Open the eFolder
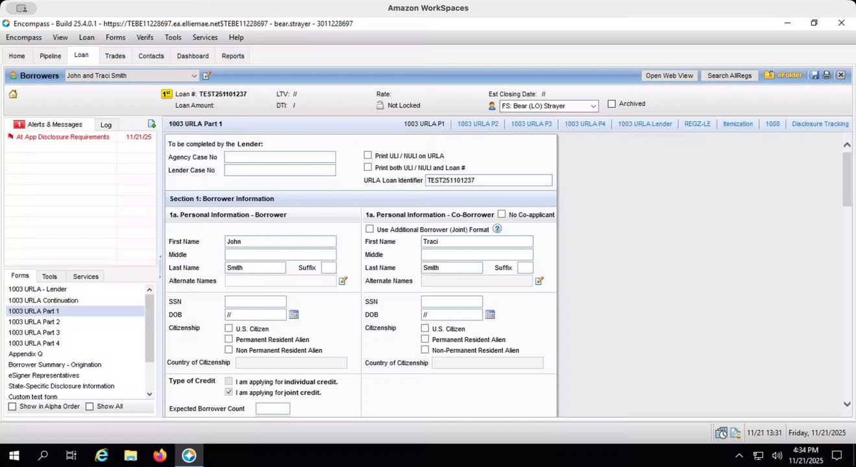The image size is (856, 467). tap(783, 75)
